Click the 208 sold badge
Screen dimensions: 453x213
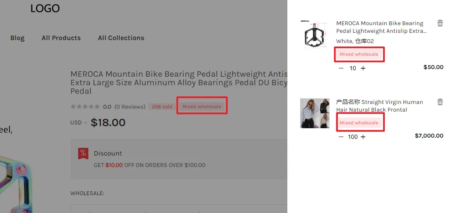162,106
